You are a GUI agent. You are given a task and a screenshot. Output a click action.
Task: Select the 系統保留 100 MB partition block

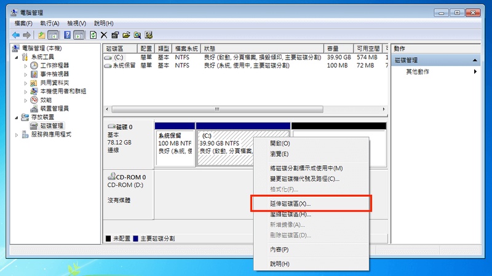pos(175,144)
